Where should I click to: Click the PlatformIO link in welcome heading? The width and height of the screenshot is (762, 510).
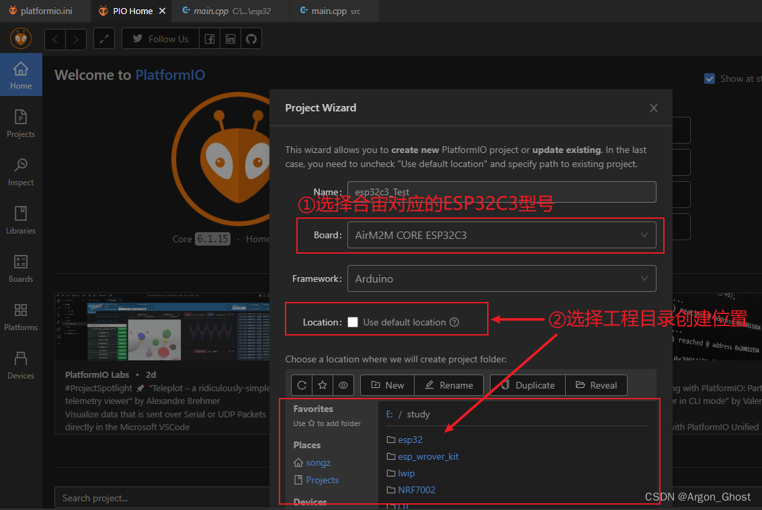pyautogui.click(x=170, y=74)
